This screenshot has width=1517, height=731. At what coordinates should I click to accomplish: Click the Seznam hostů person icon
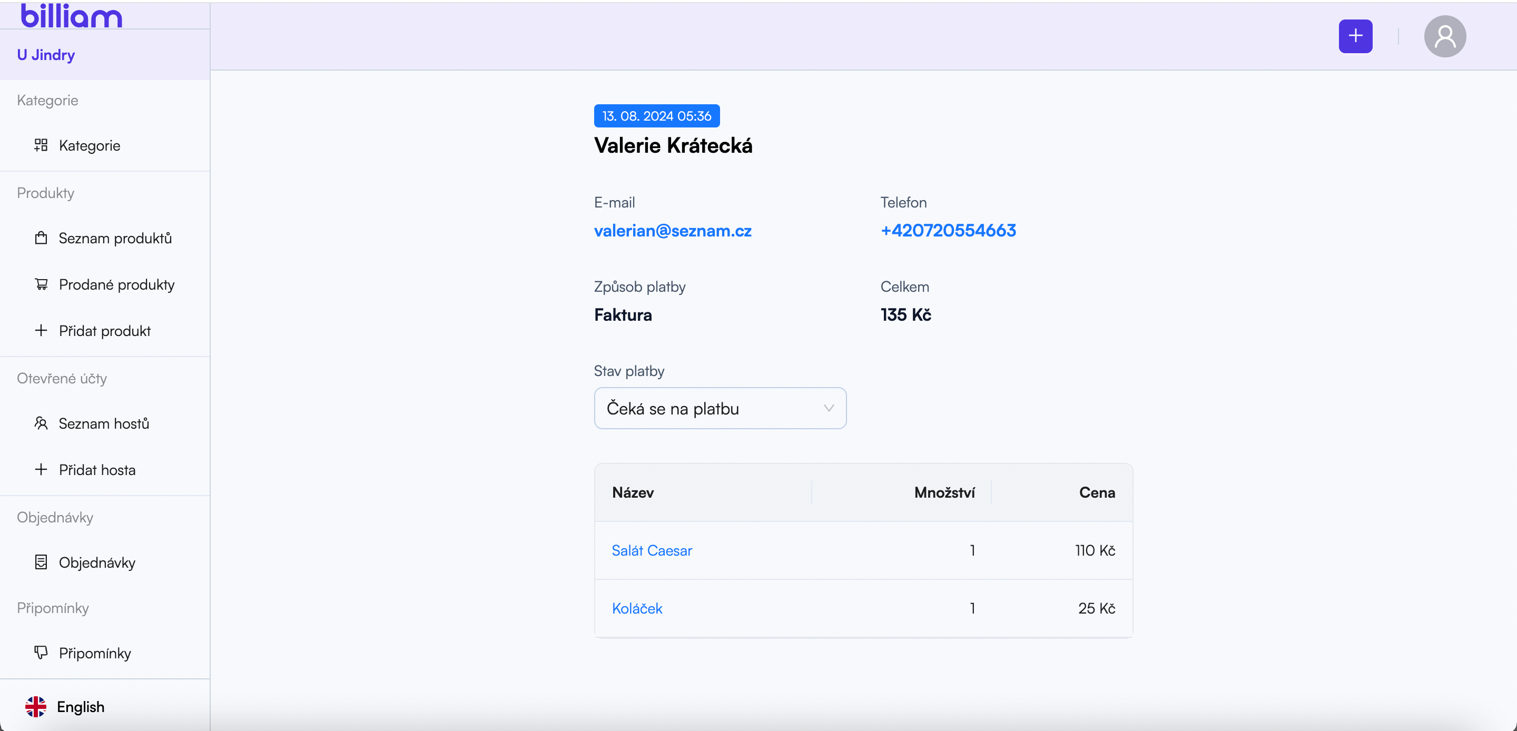coord(40,422)
